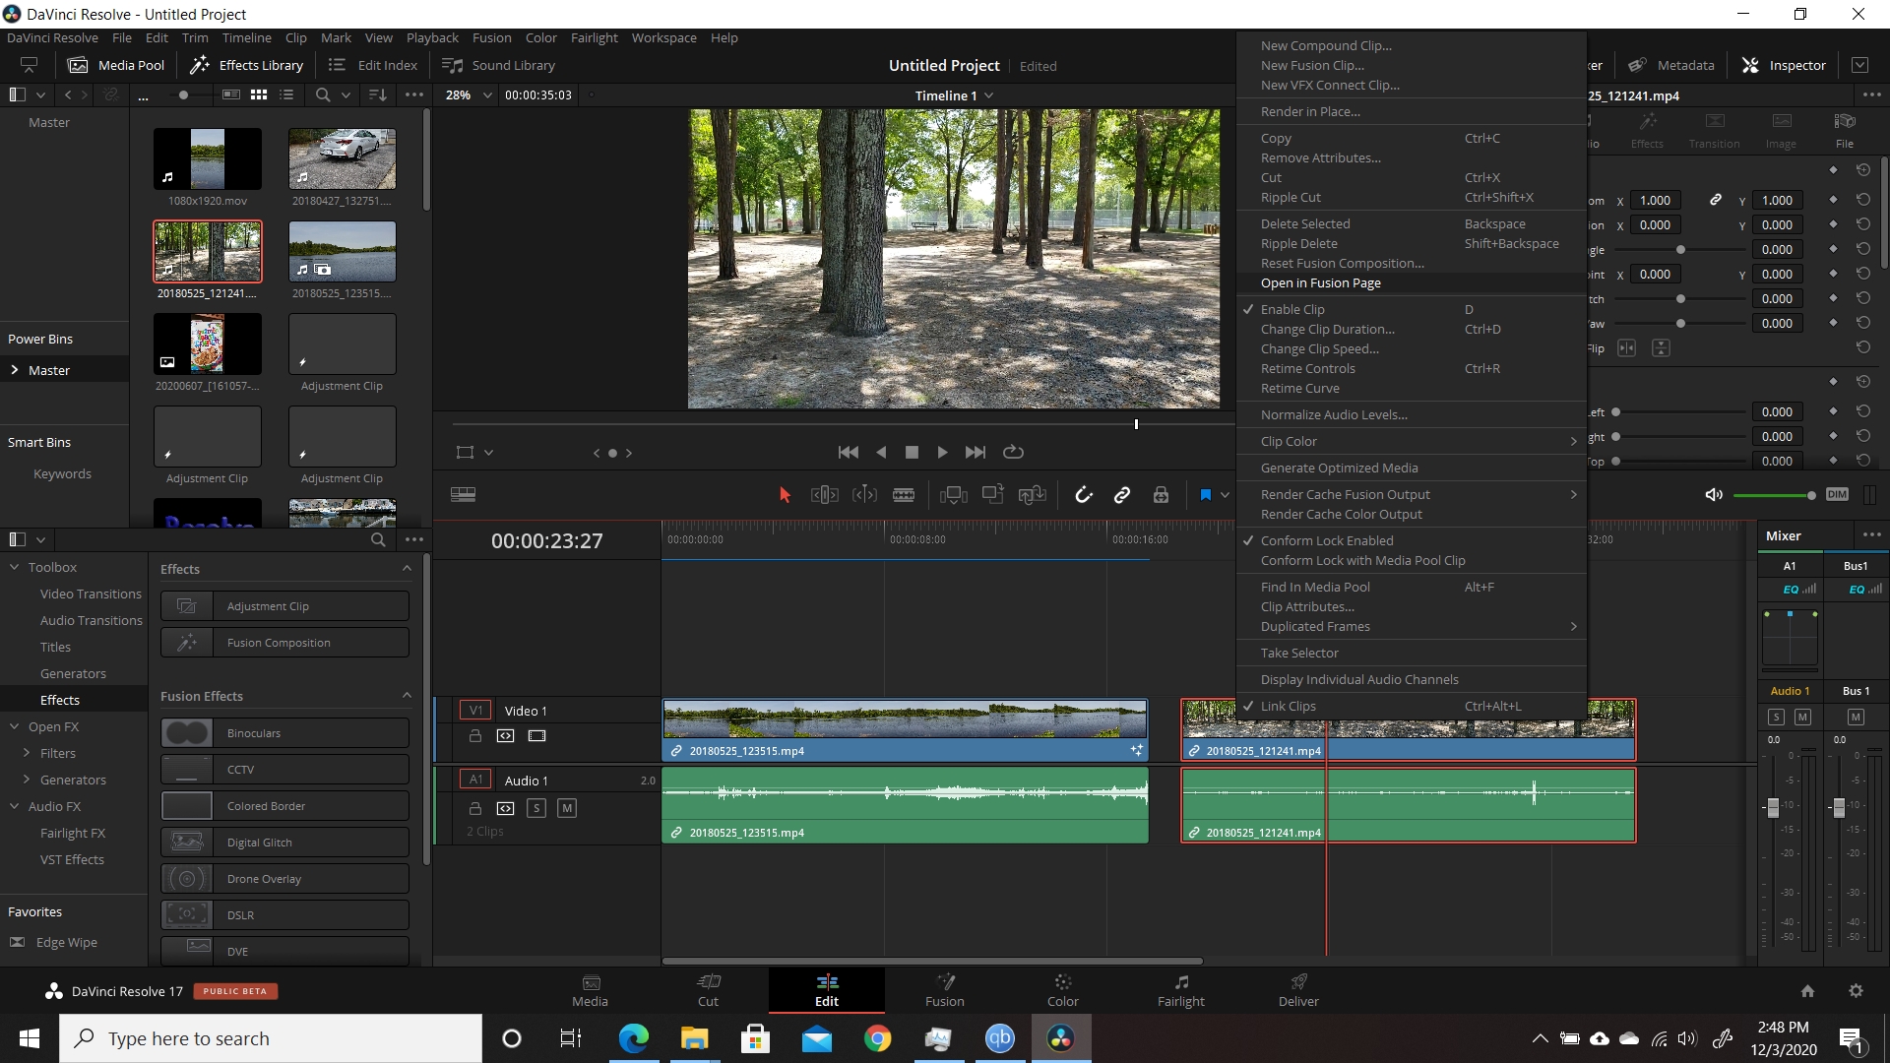Expand the Master power bin
The image size is (1890, 1063).
tap(15, 370)
